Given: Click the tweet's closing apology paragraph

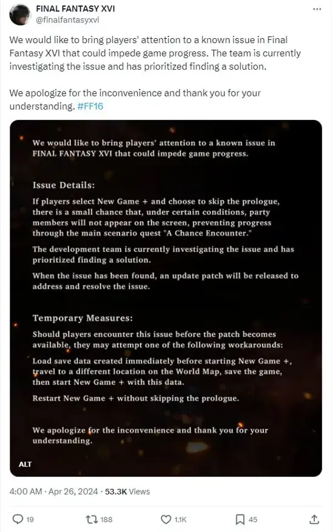Looking at the screenshot, I should pyautogui.click(x=135, y=99).
